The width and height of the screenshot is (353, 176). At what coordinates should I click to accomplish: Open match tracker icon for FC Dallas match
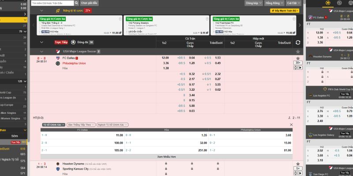tap(296, 68)
